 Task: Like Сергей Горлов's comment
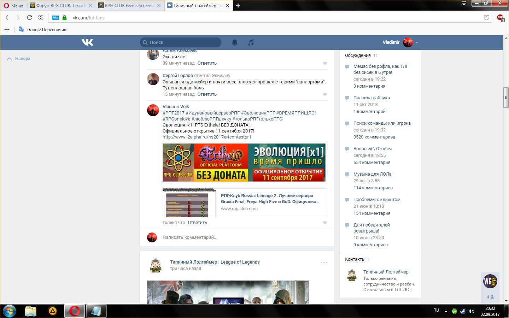(325, 95)
